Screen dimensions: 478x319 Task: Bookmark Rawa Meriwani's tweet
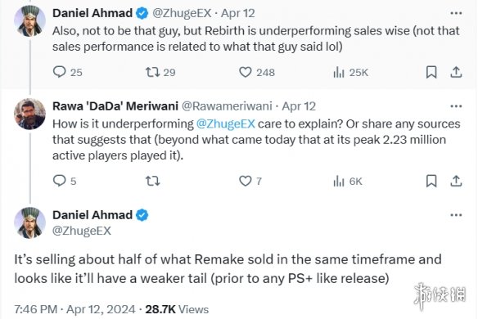[x=431, y=181]
